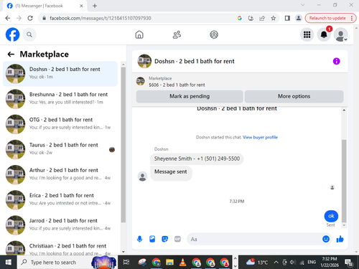This screenshot has width=359, height=269.
Task: Click Relaunch to update button
Action: [x=330, y=18]
